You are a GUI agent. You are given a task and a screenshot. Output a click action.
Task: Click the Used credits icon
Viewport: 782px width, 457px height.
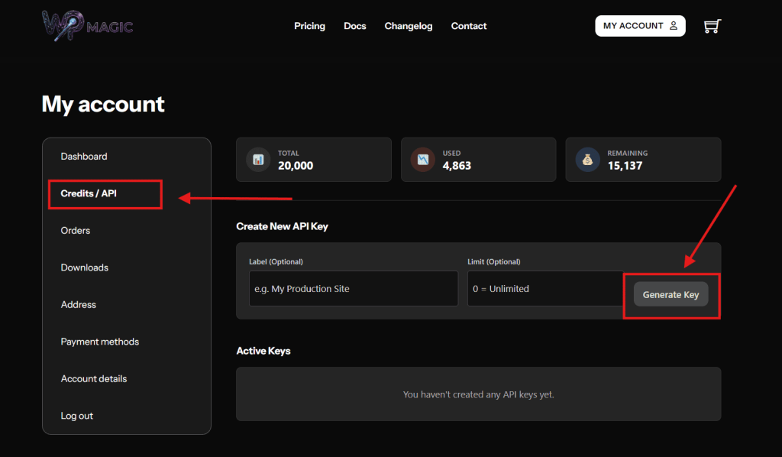coord(422,160)
